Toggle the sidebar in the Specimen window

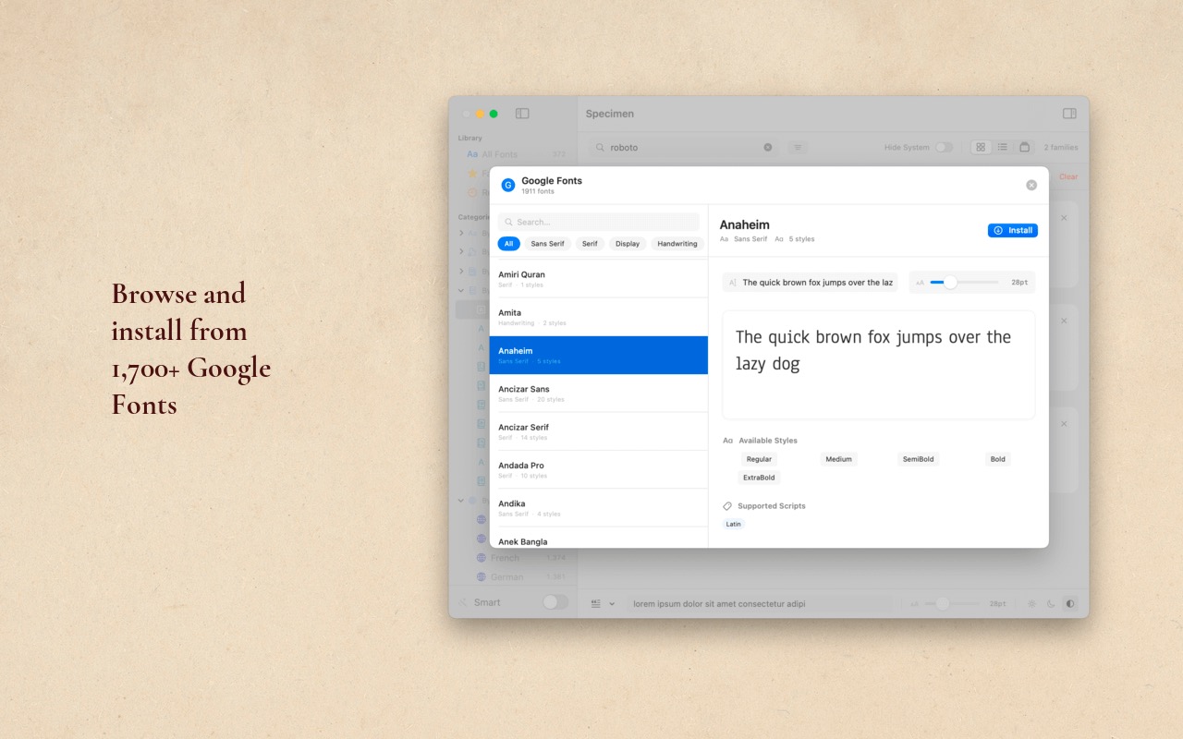(x=522, y=114)
